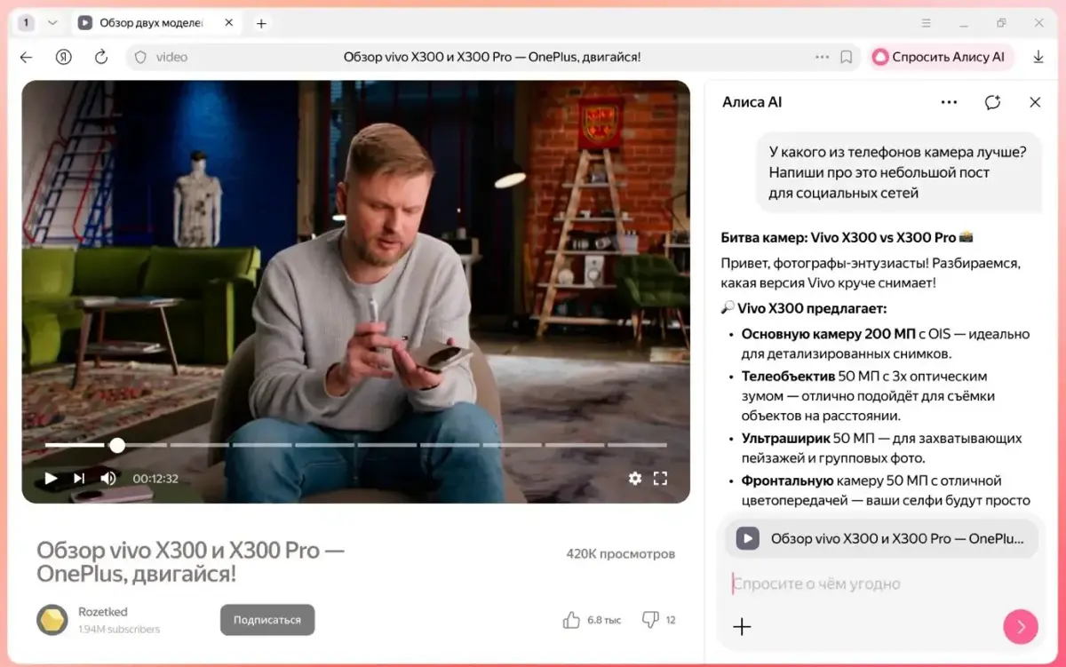Open the Rozetked channel avatar

[x=52, y=620]
